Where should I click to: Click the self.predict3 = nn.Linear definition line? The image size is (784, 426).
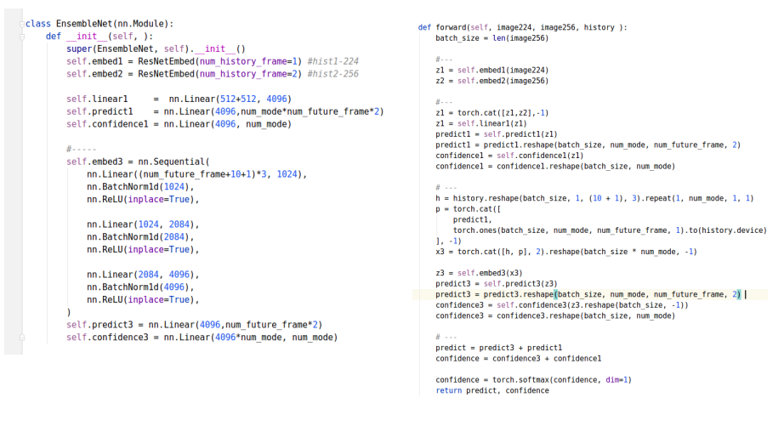[x=195, y=325]
